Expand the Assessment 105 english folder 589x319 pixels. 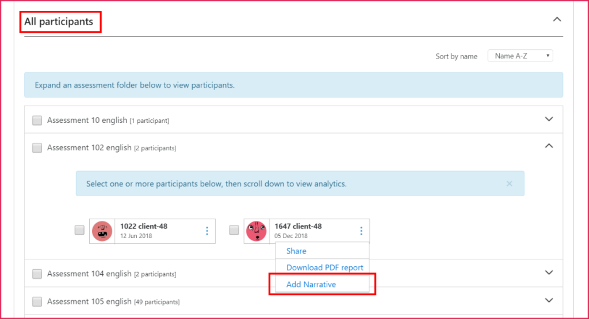coord(549,300)
